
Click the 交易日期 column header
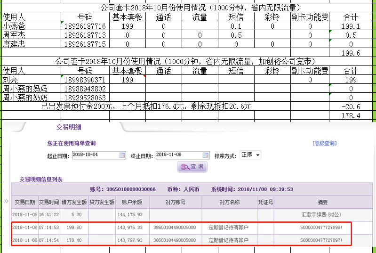point(25,202)
